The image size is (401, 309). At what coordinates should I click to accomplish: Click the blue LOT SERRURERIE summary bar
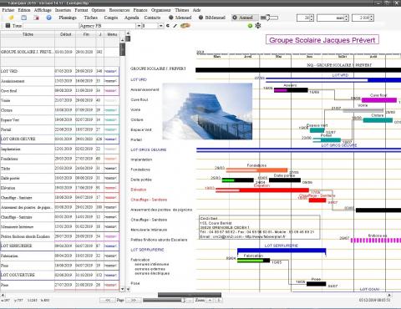[282, 251]
